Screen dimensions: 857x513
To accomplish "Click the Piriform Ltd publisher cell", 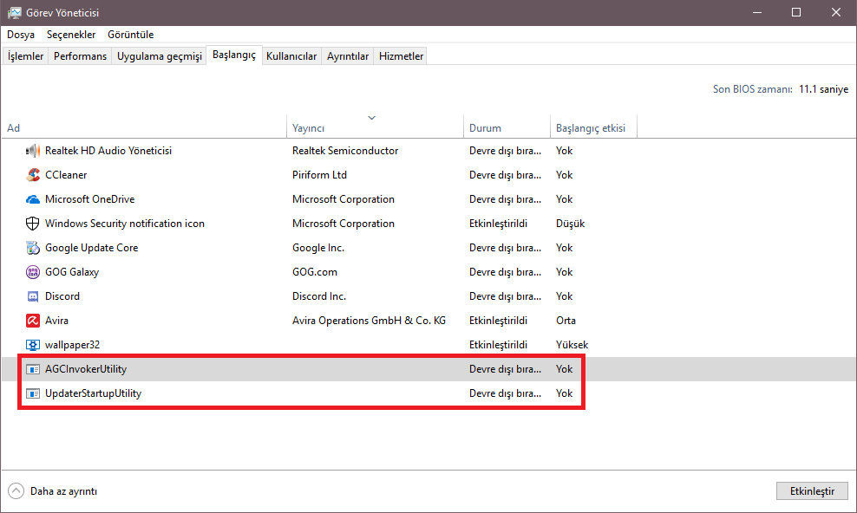I will coord(320,175).
